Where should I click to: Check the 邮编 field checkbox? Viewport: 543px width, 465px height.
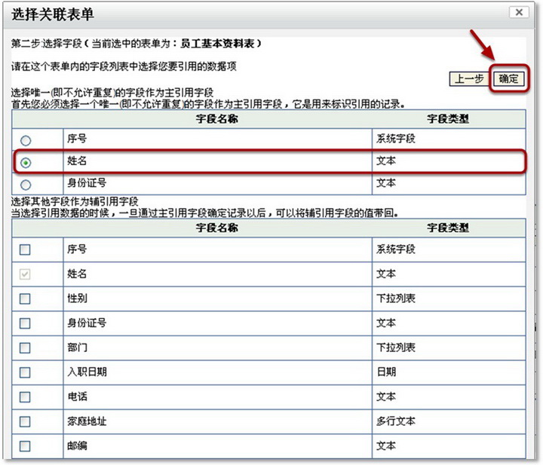[x=25, y=446]
